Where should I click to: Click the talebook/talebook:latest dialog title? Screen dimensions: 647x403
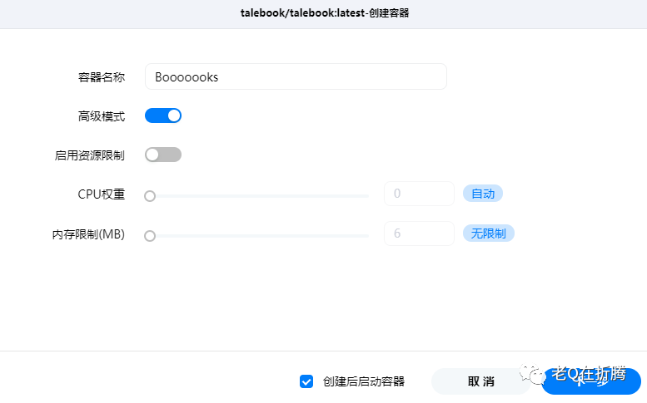[325, 13]
